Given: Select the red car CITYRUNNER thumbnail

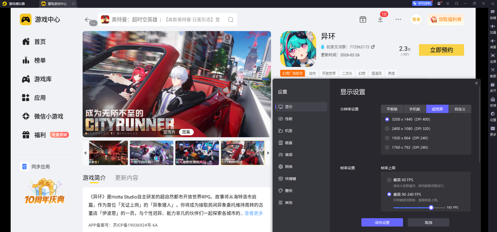Looking at the screenshot, I should click(242, 153).
